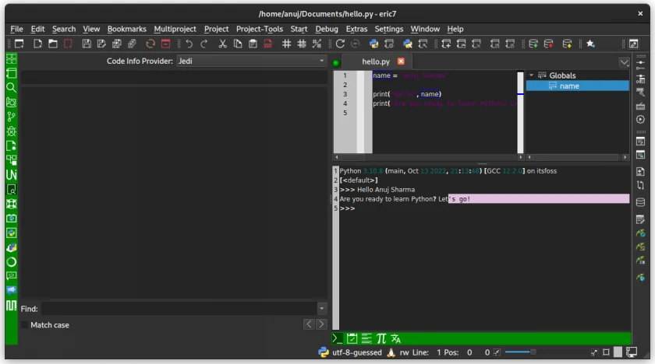Screen dimensions: 655x364
Task: Open the Start menu
Action: coord(299,29)
